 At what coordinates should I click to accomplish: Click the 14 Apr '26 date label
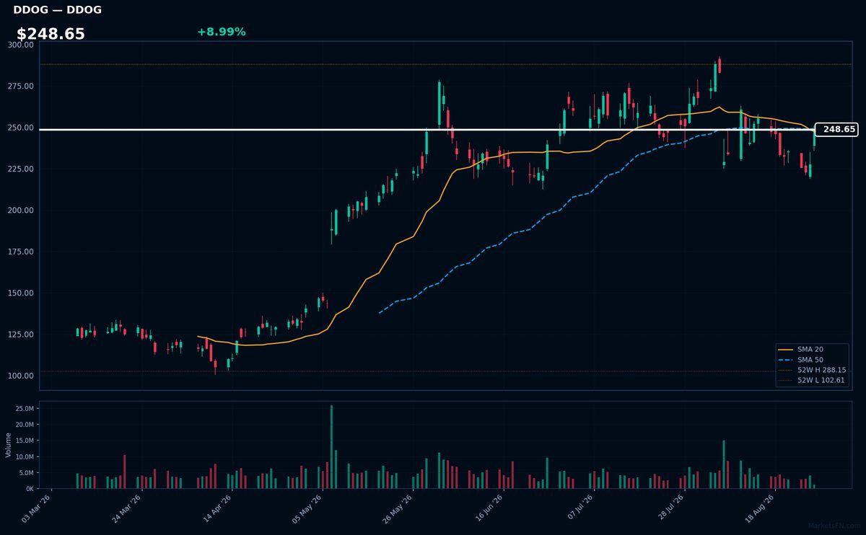coord(218,508)
